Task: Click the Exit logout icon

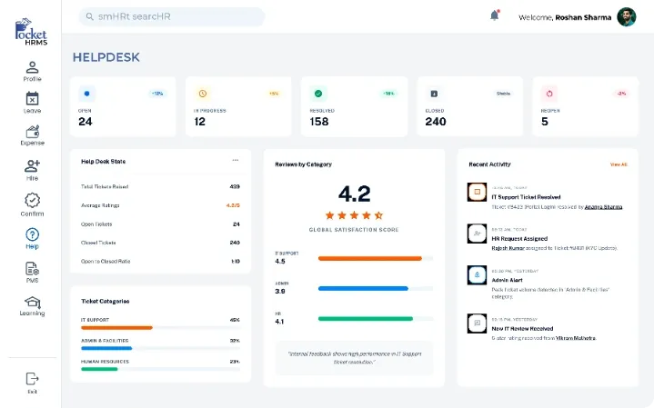Action: (32, 379)
